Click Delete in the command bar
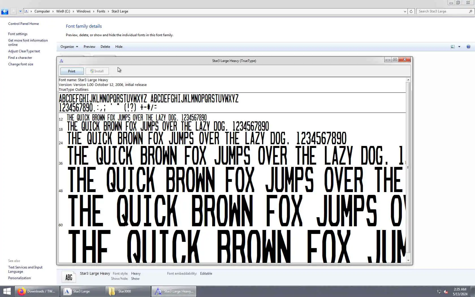 coord(105,47)
